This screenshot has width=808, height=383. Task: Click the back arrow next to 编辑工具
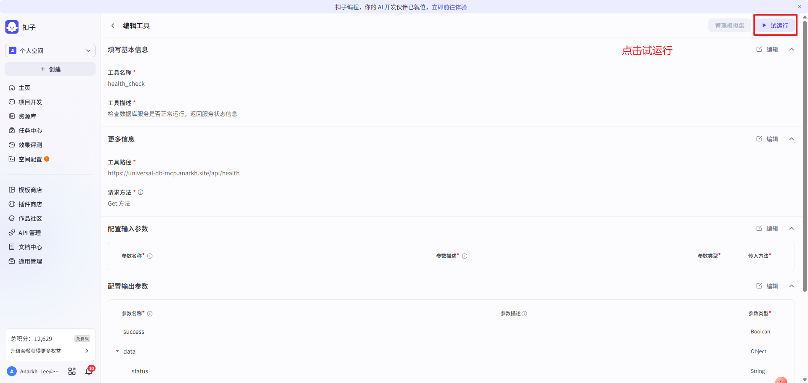[x=113, y=26]
